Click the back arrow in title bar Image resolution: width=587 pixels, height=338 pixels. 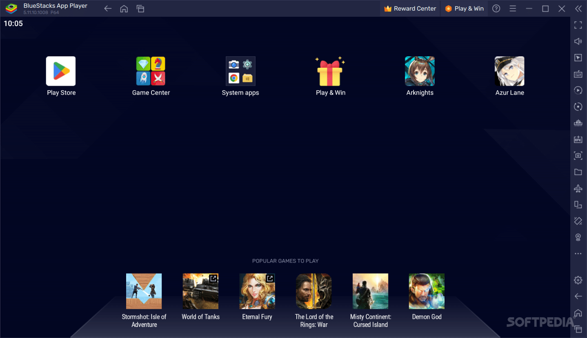click(x=108, y=9)
